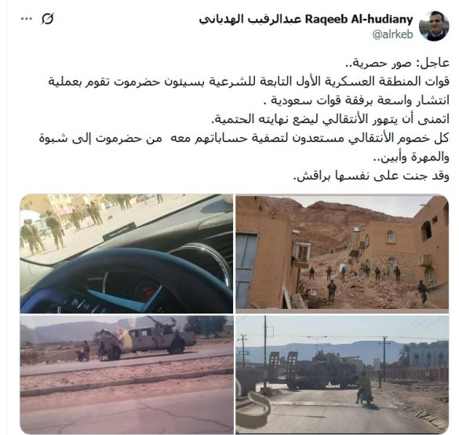Screen dimensions: 459x435
Task: Open the Raqeeb Al-hudiany profile avatar
Action: click(x=434, y=26)
